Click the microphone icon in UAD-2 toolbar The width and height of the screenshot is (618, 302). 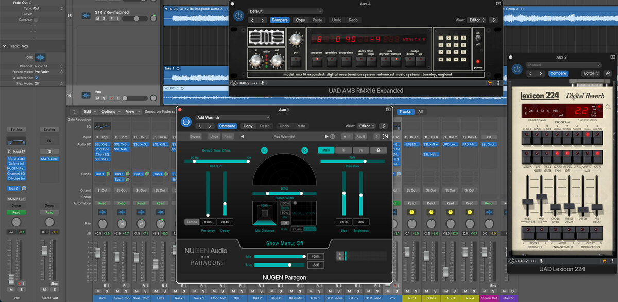pyautogui.click(x=263, y=83)
